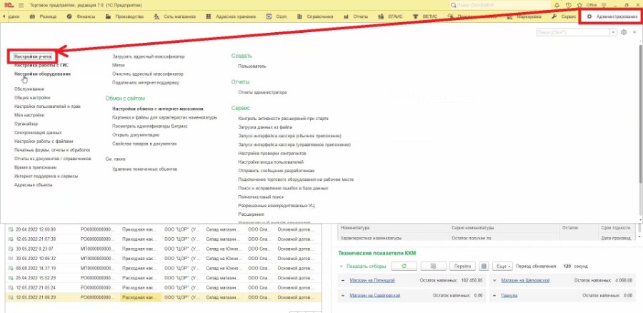Open the Маркировка section

click(524, 17)
